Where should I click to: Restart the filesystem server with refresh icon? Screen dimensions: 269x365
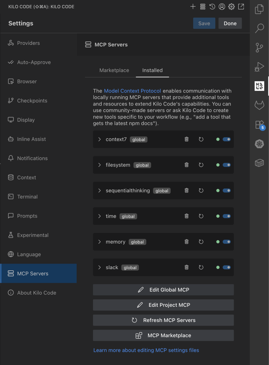[x=201, y=165]
